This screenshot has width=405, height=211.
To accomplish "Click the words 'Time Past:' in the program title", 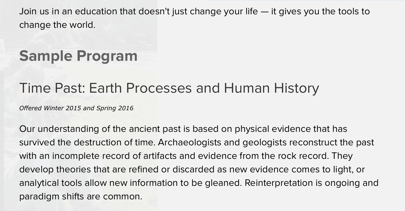I will point(52,88).
